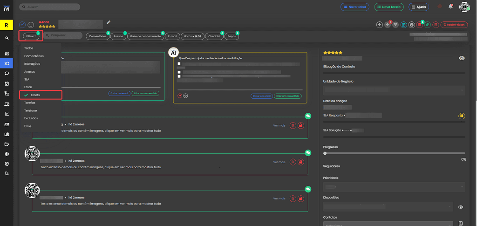The image size is (477, 226).
Task: Expand the Unidade de Negócio dropdown
Action: 394,90
